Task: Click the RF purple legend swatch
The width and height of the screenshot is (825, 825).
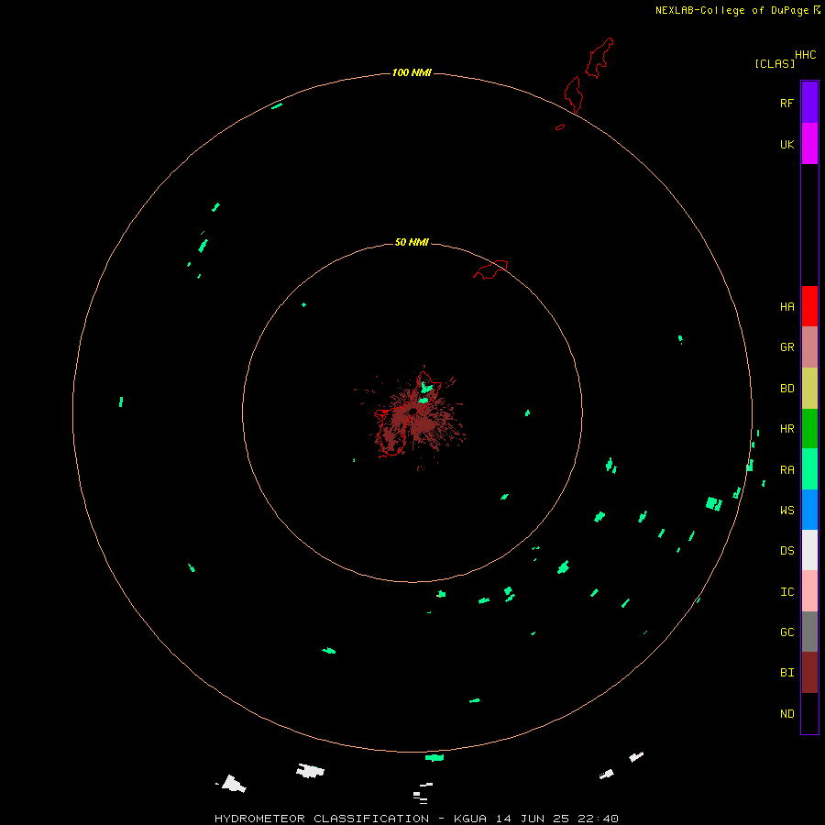Action: 809,103
